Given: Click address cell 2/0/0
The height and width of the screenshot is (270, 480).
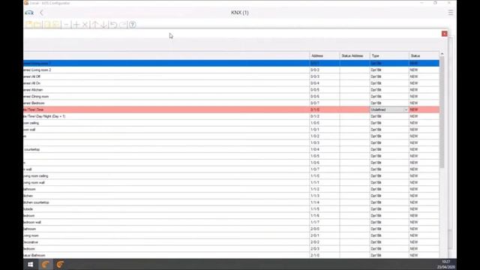Looking at the screenshot, I should click(325, 229).
